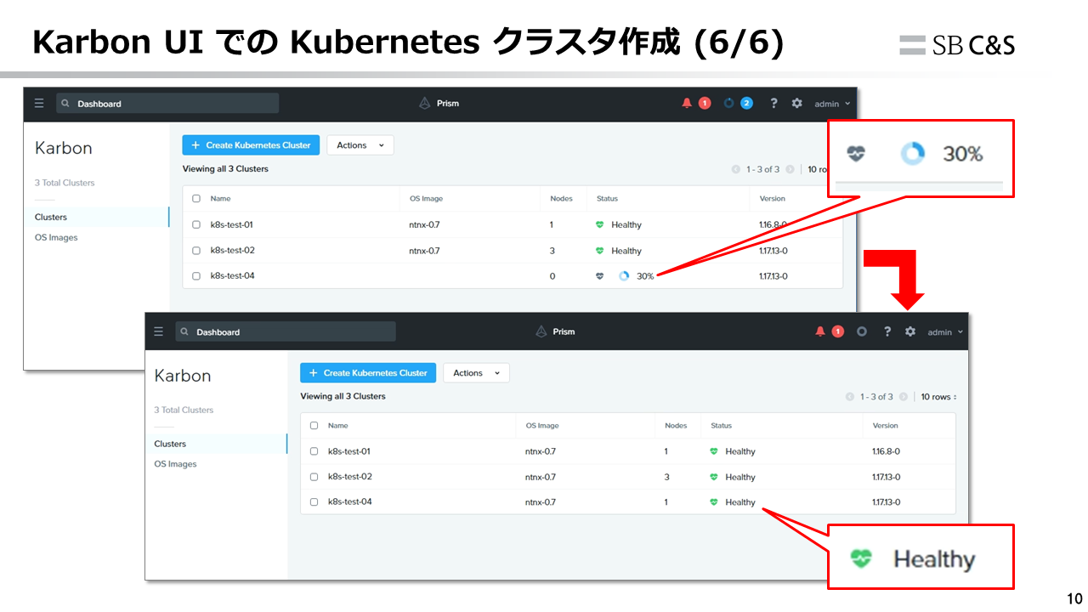1088x612 pixels.
Task: Click Nodes column header in upper window
Action: (x=561, y=198)
